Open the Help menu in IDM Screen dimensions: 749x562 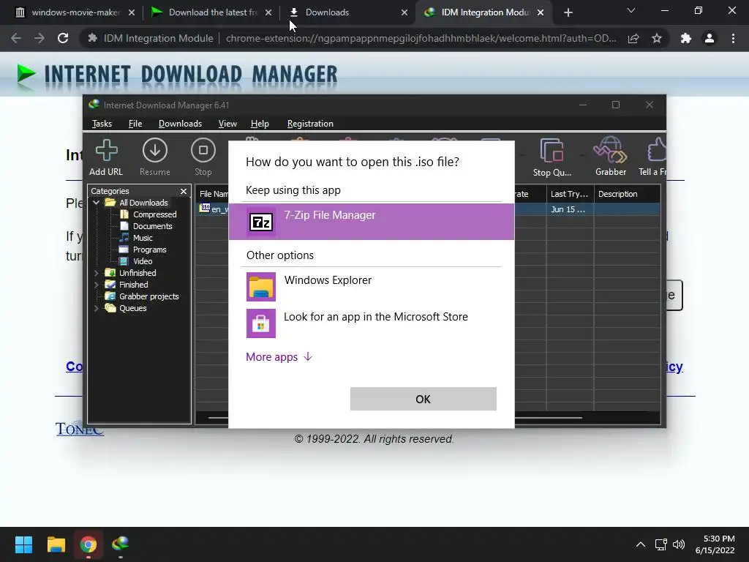point(260,124)
